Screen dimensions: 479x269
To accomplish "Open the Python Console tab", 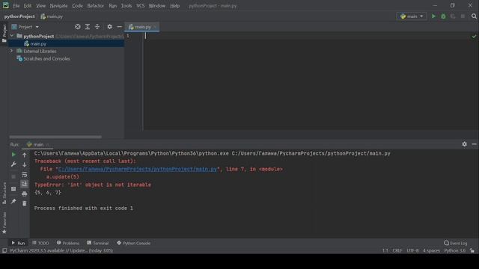I will 133,243.
